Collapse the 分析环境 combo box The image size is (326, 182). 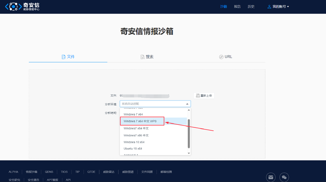[x=155, y=104]
